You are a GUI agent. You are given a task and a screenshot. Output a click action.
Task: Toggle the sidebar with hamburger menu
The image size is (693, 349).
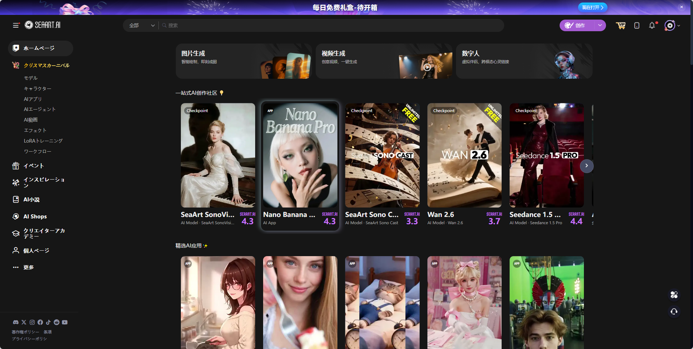(x=16, y=25)
